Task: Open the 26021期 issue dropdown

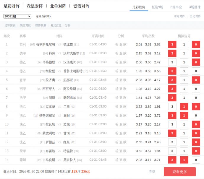Action: (x=17, y=16)
